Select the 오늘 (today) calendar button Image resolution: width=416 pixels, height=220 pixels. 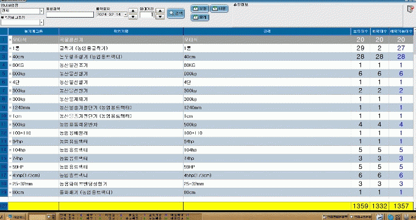click(200, 9)
